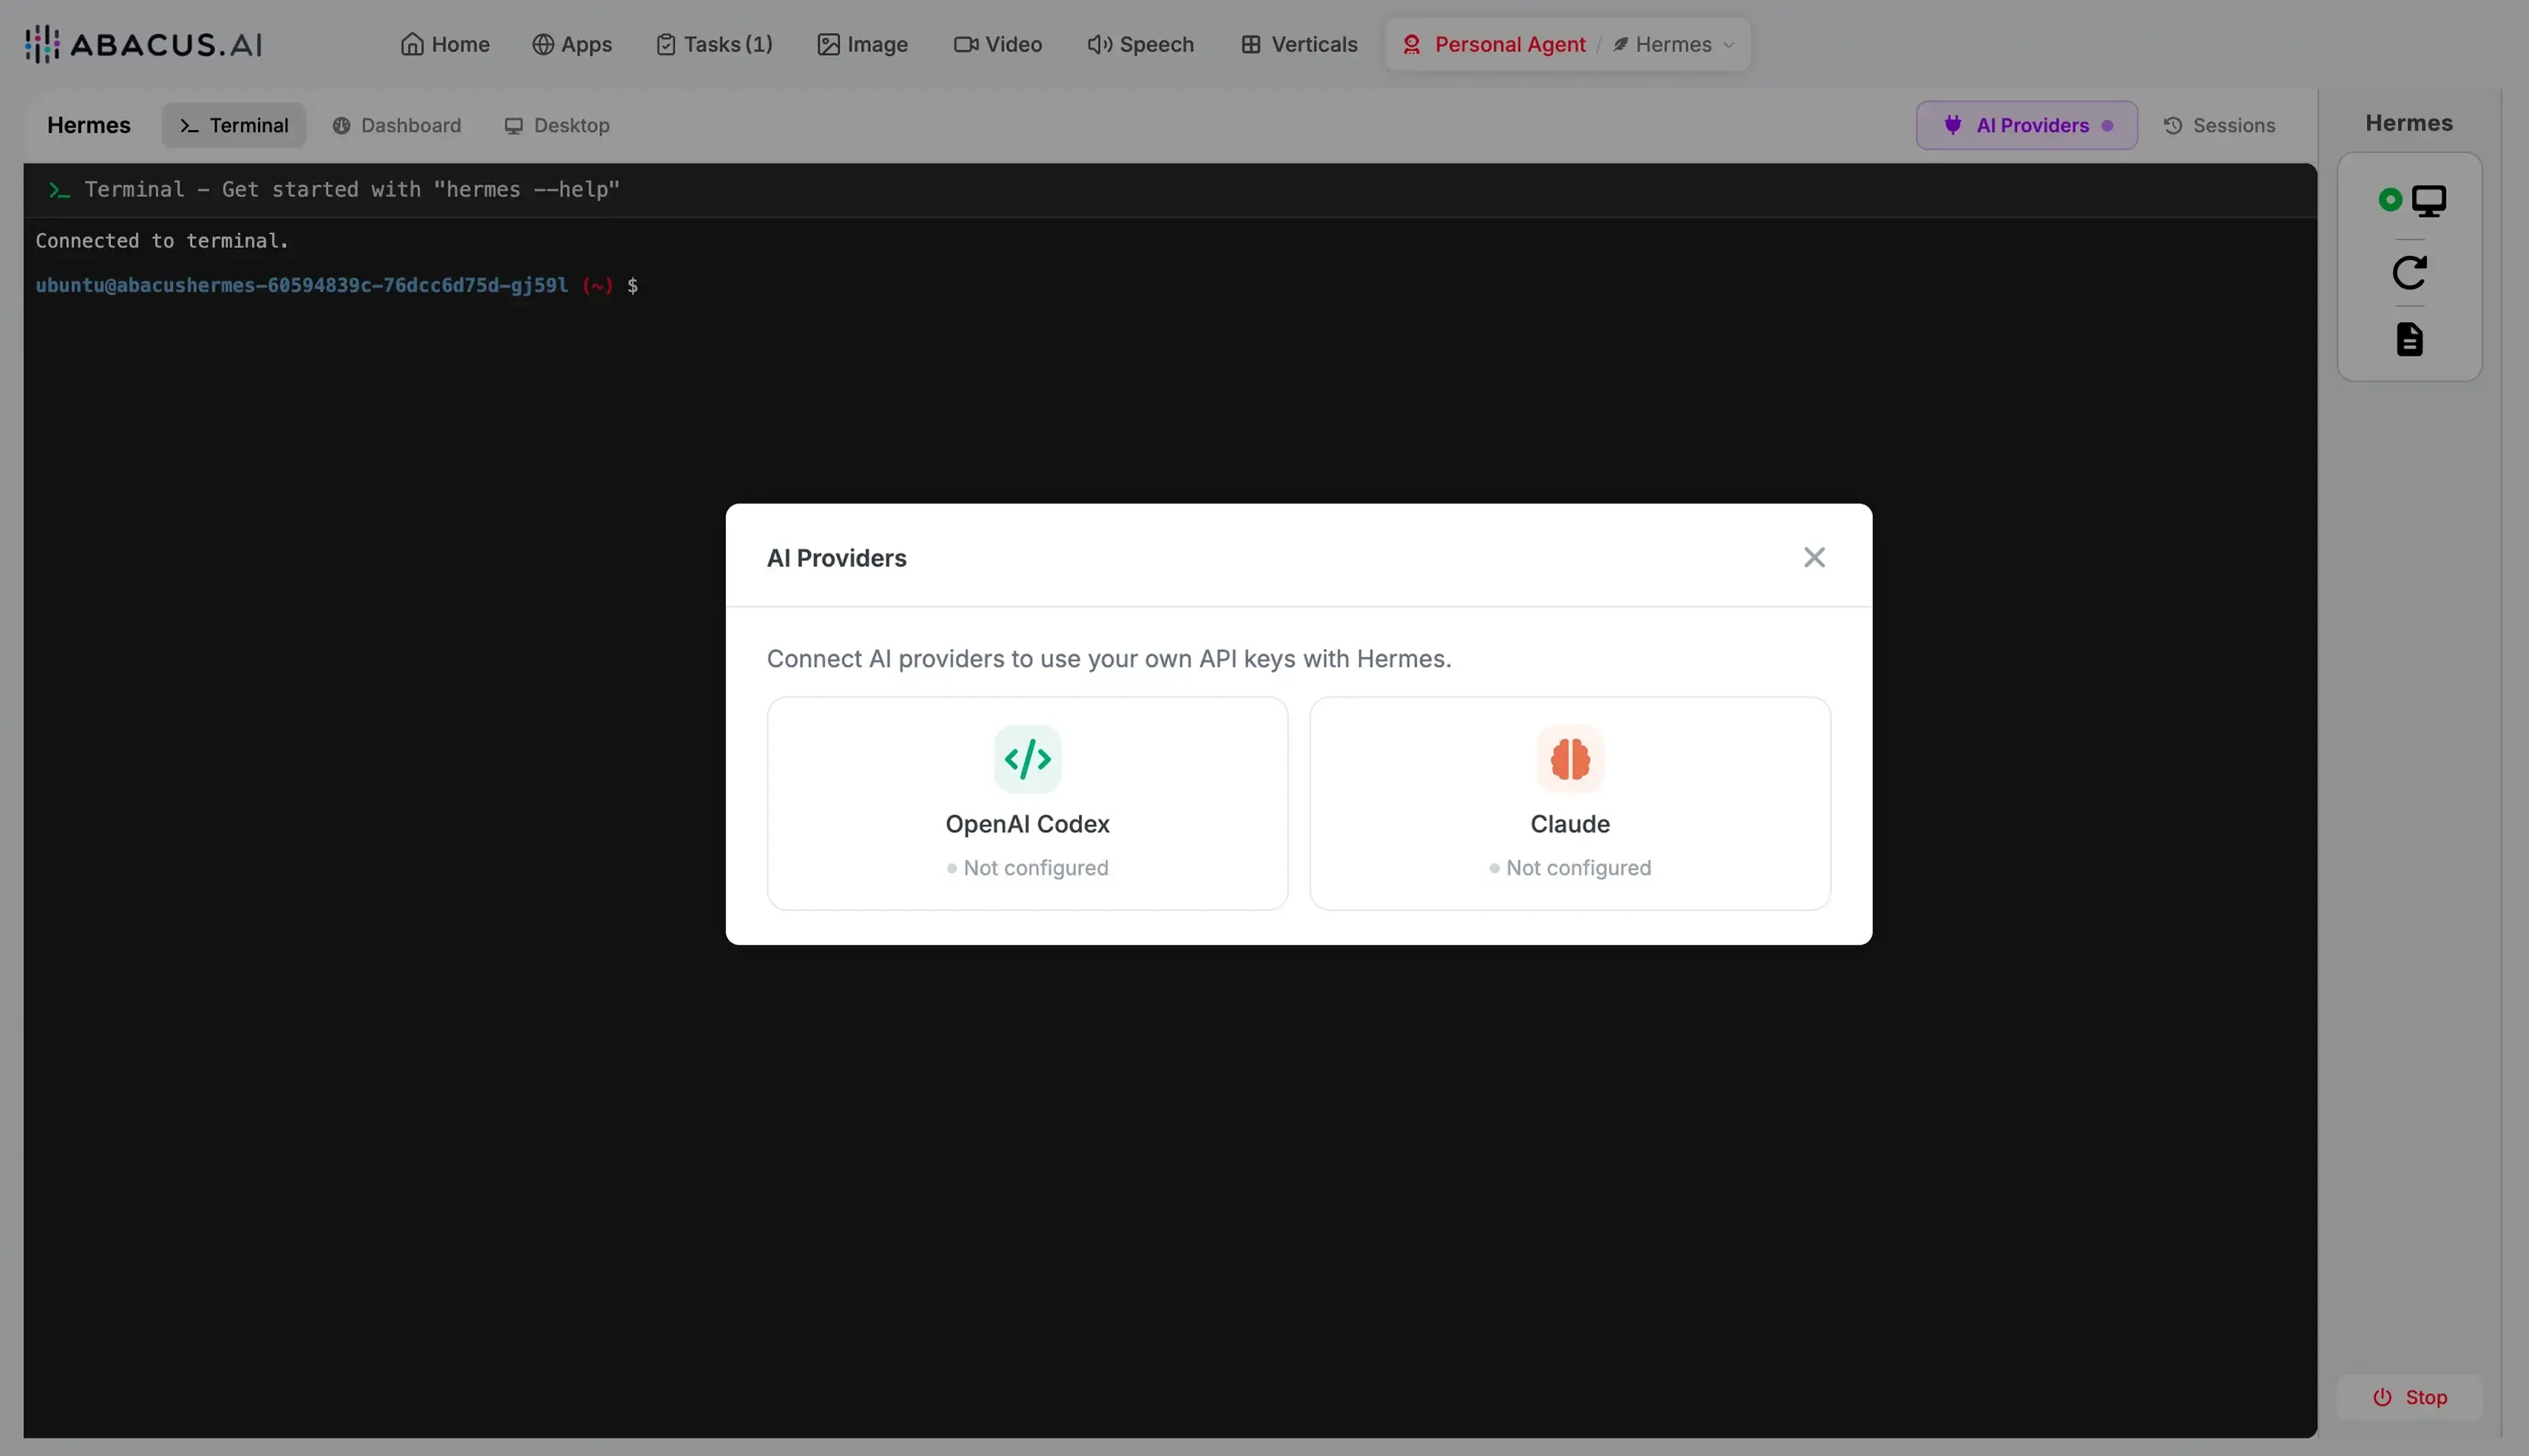Click the Desktop tab monitor icon
The width and height of the screenshot is (2529, 1456).
click(513, 125)
